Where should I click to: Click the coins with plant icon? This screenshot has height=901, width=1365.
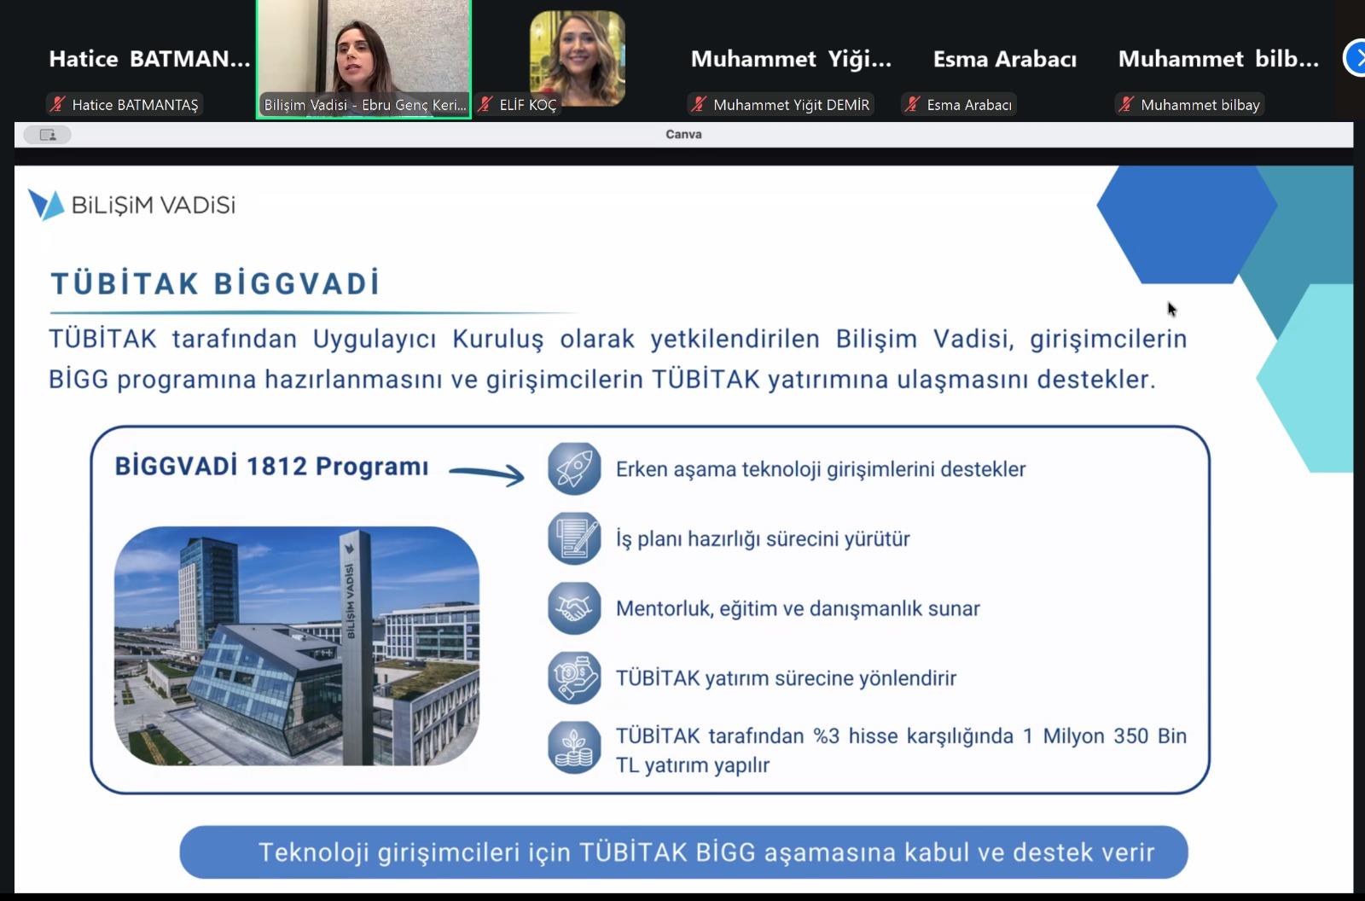[574, 747]
